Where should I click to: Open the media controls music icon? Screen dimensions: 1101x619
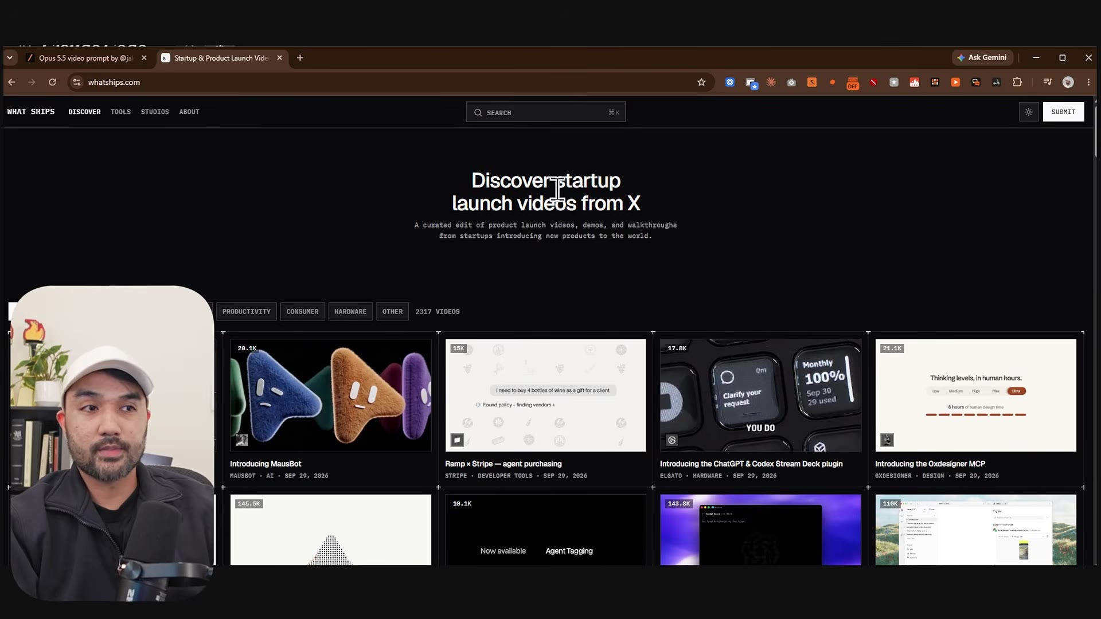coord(1048,82)
